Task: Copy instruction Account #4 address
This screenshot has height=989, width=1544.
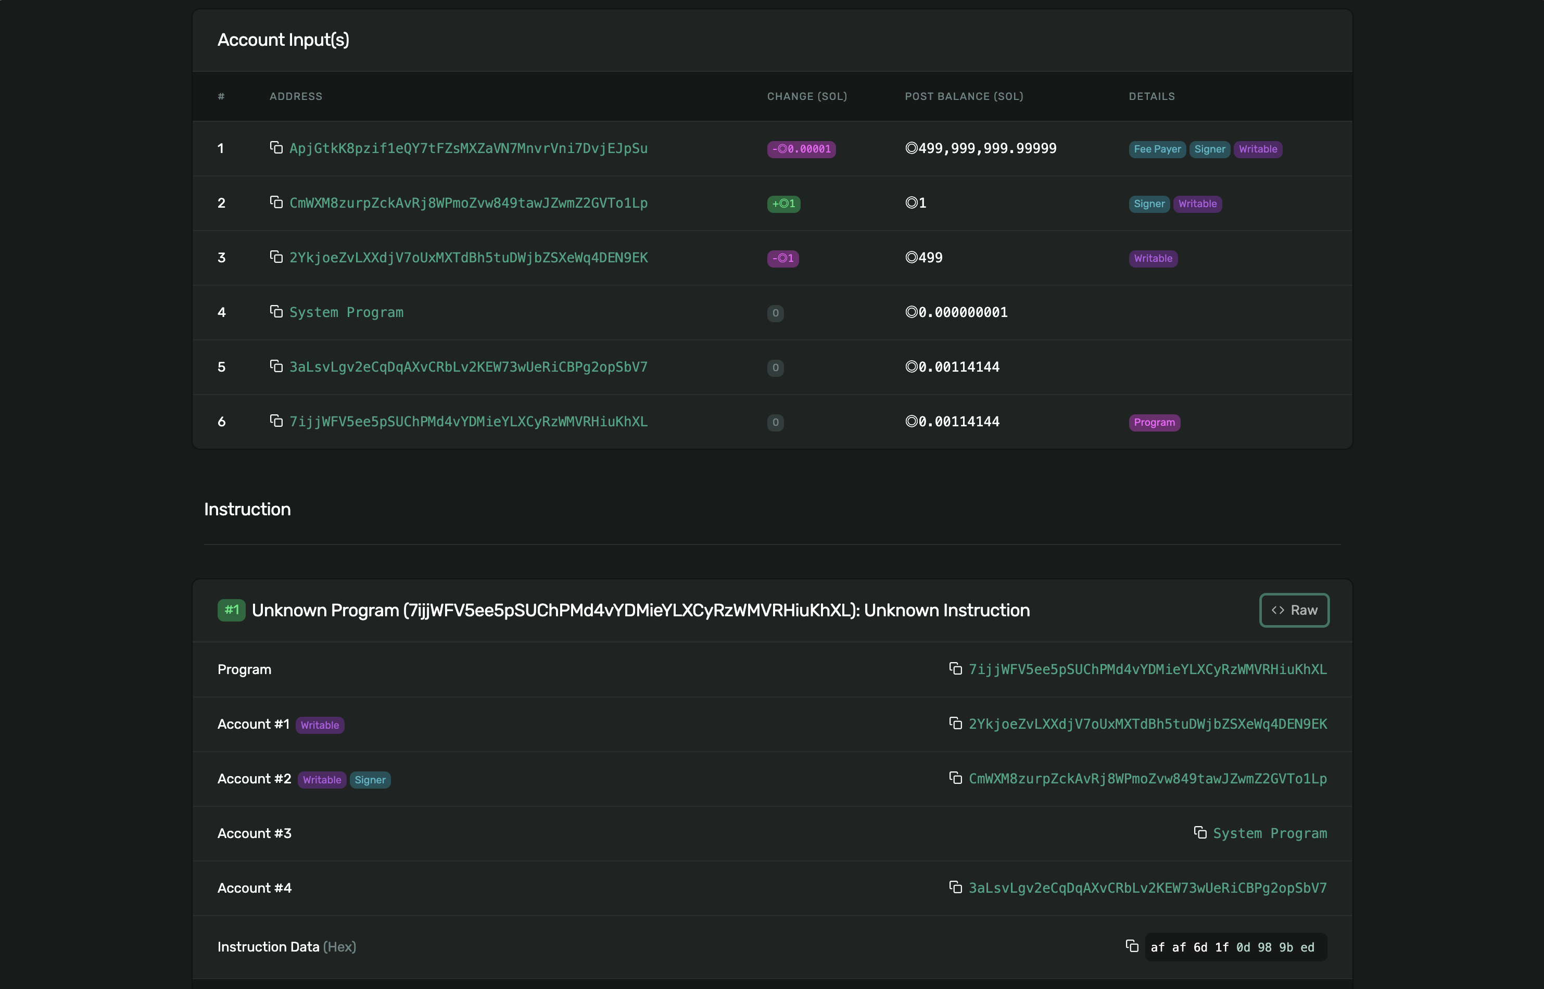Action: [x=955, y=887]
